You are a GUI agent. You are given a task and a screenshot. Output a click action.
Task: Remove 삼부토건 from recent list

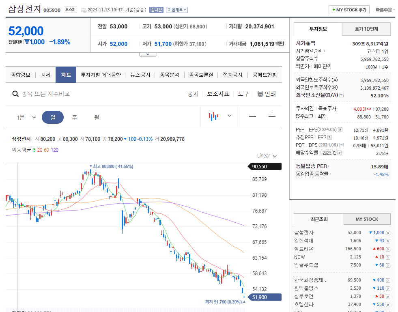(388, 297)
